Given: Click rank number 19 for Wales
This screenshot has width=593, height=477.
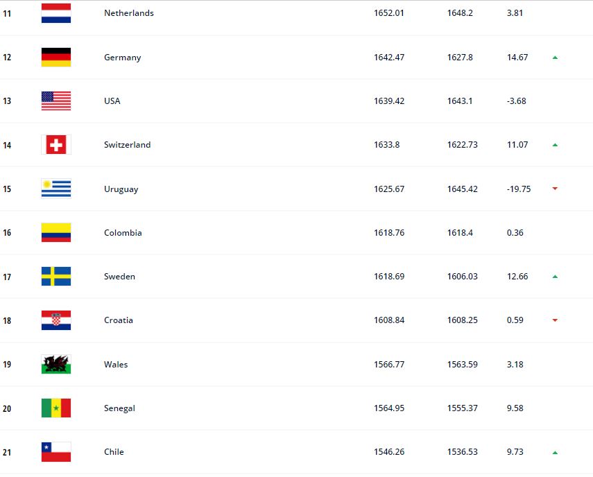Looking at the screenshot, I should pos(7,365).
